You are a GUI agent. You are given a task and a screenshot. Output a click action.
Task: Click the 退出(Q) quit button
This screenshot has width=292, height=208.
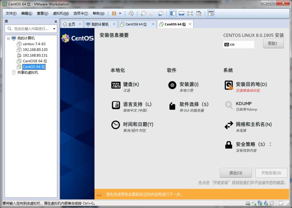(235, 173)
